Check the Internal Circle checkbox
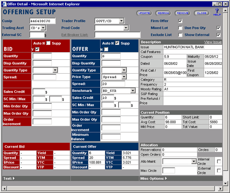Screen dimensions: 230x193 pos(219,162)
